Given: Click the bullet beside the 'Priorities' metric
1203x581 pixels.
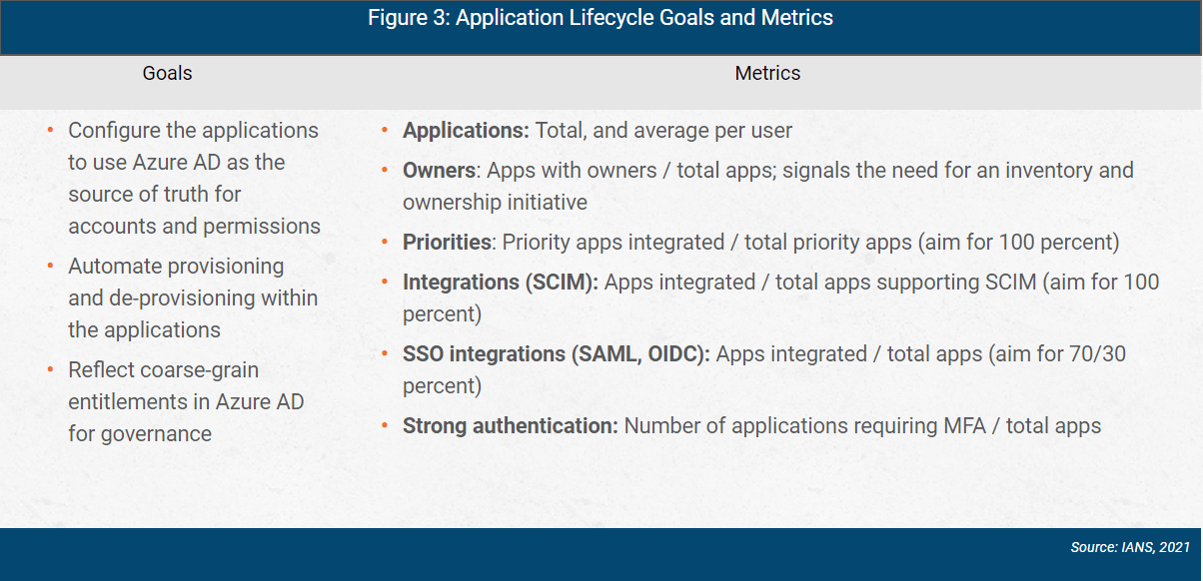Looking at the screenshot, I should 384,241.
